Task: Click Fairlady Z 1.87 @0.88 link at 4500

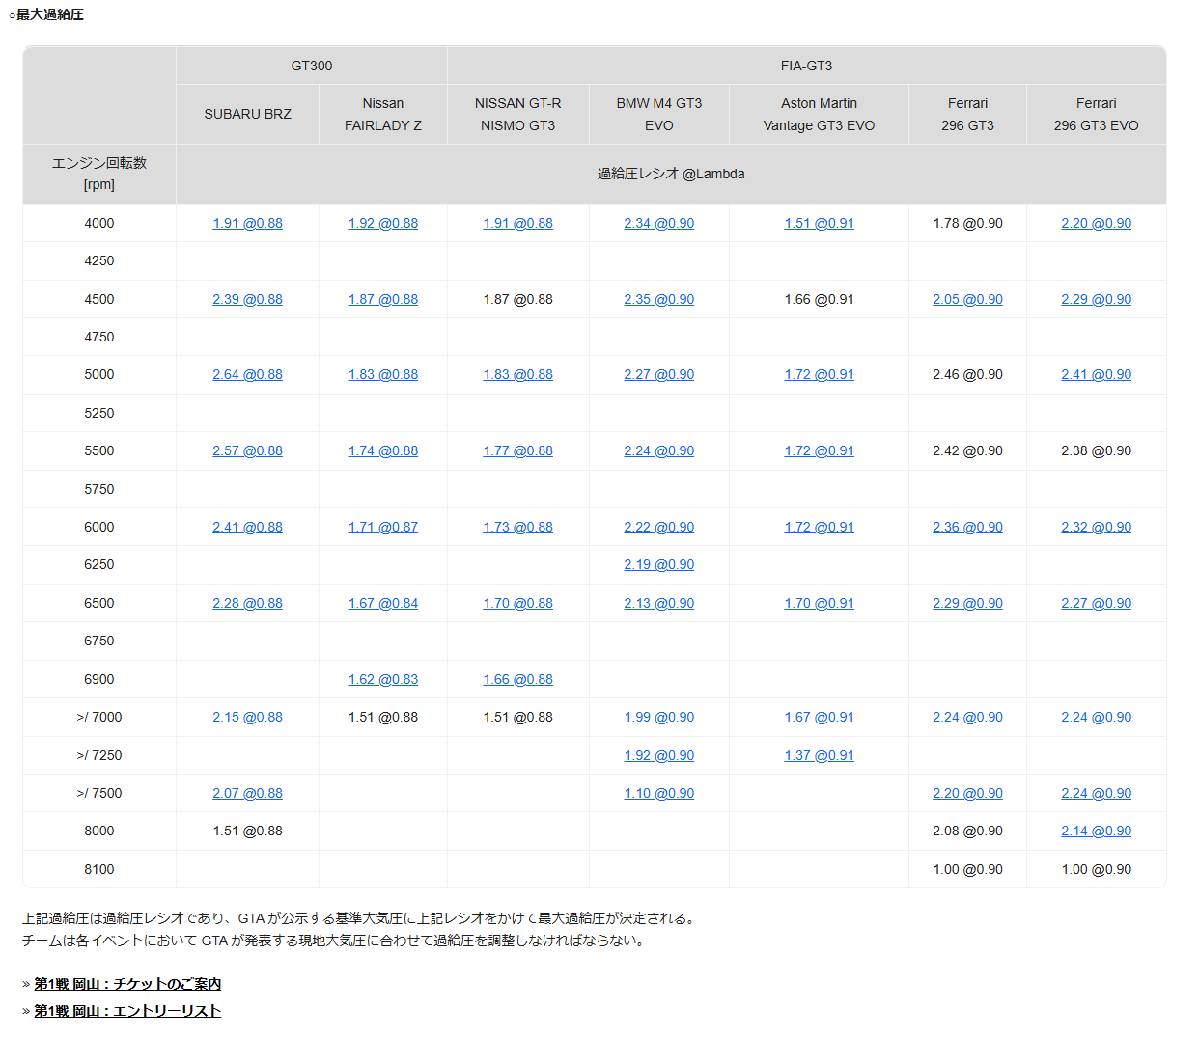Action: click(383, 299)
